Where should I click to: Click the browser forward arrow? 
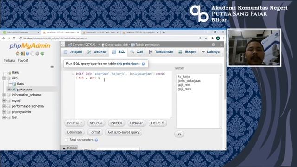9,38
